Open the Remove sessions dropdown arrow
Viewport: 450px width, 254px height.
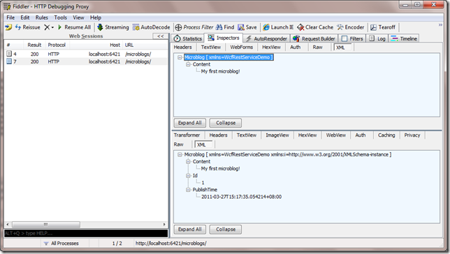click(52, 27)
